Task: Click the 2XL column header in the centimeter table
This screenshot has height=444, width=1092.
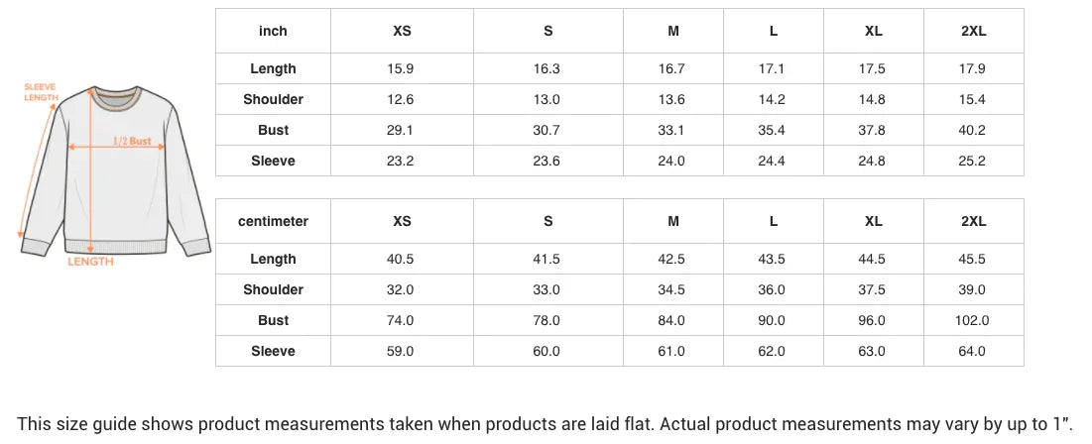Action: pyautogui.click(x=973, y=221)
